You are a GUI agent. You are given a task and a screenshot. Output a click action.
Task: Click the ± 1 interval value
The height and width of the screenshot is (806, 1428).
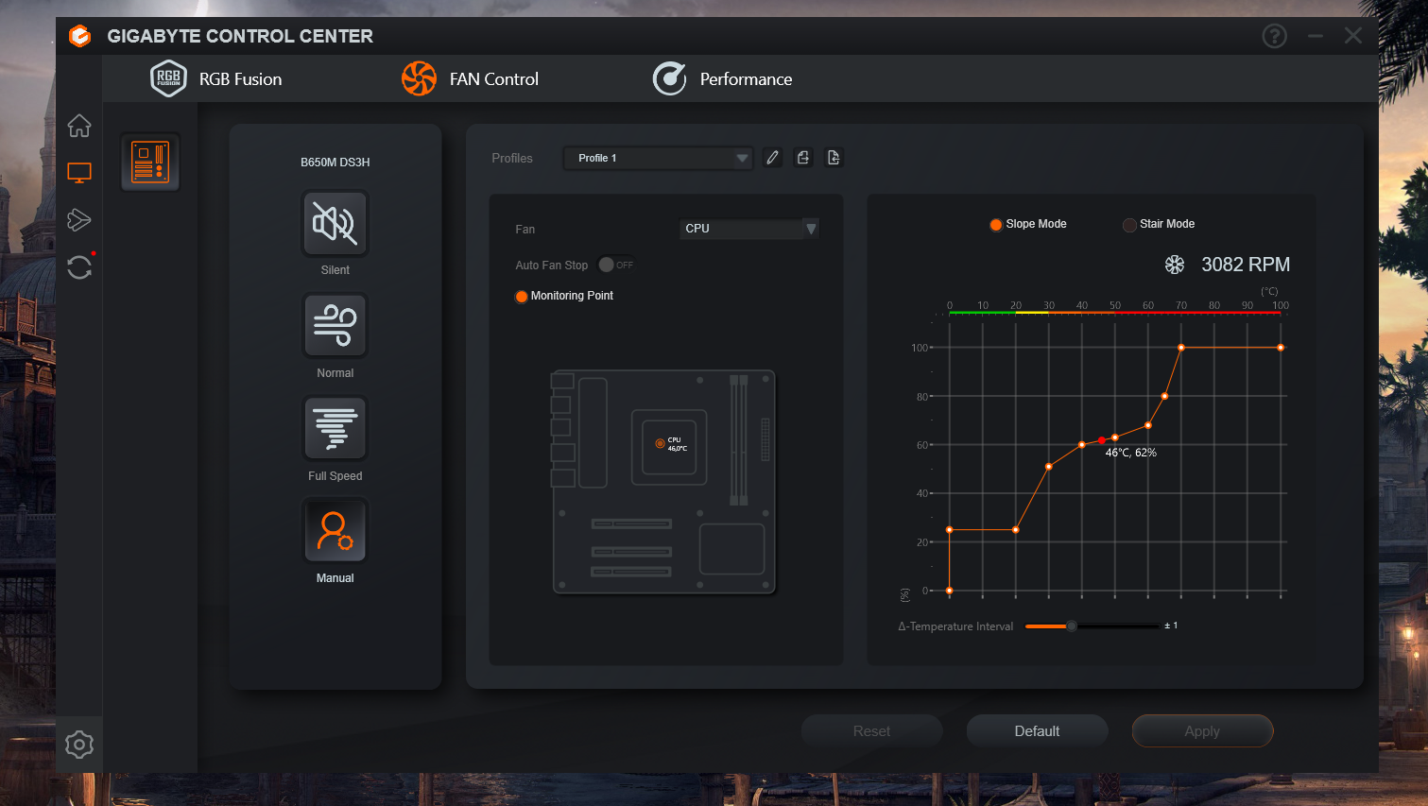coord(1171,626)
